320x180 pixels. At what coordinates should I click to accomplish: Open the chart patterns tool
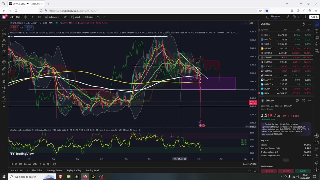tap(4, 40)
